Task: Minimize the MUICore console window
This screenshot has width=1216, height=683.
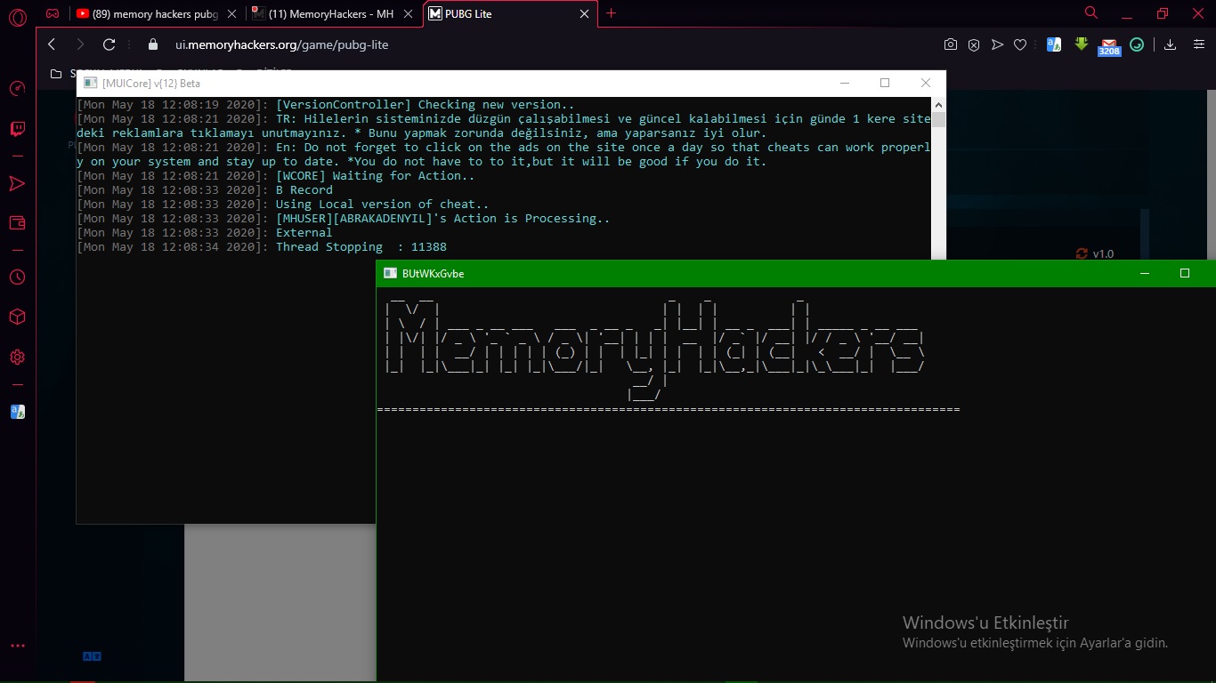Action: click(x=844, y=83)
